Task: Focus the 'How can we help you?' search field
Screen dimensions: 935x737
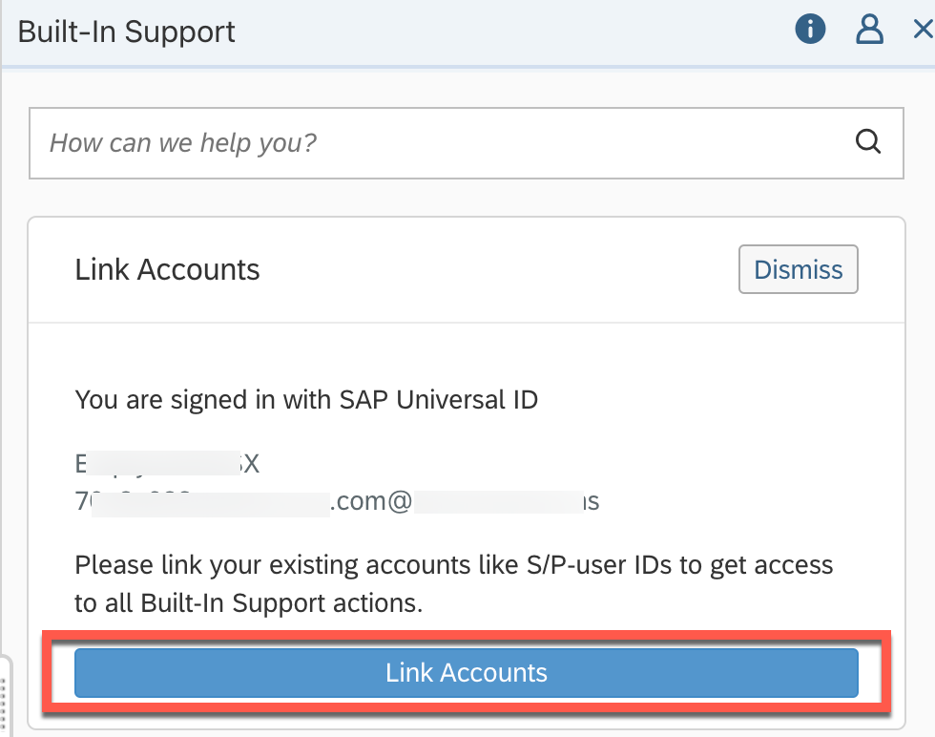Action: (x=467, y=143)
